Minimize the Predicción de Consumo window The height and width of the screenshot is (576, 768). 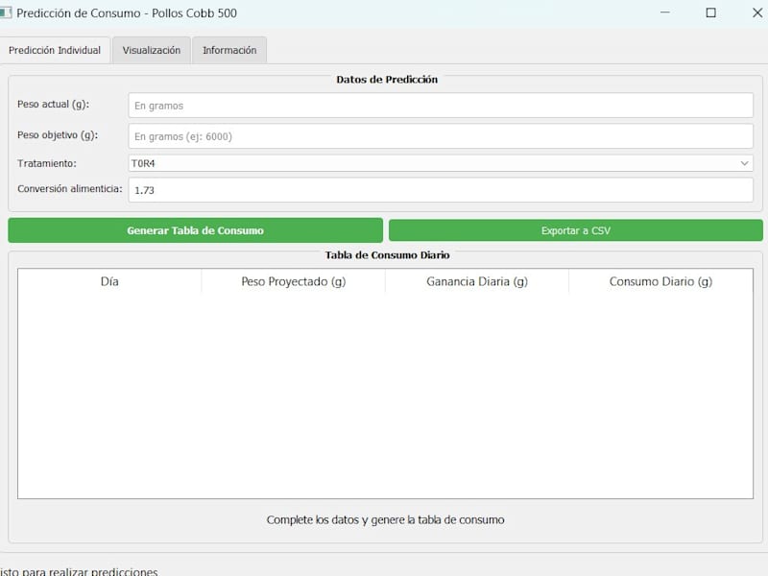(664, 12)
